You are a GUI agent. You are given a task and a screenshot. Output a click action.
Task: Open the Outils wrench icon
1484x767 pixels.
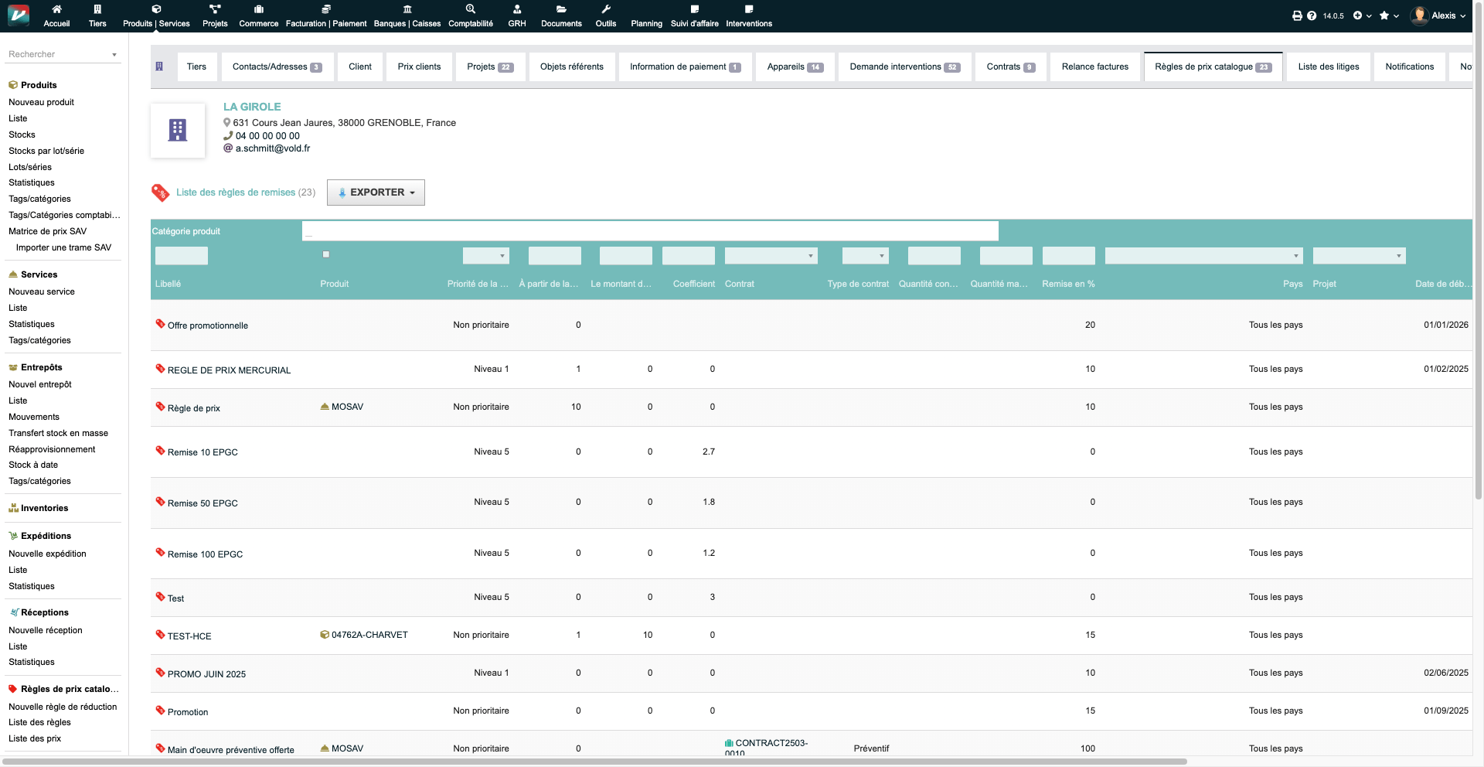click(606, 9)
